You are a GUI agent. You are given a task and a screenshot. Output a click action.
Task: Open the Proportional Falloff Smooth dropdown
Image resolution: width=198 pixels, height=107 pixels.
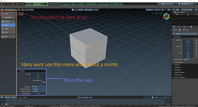point(38,91)
